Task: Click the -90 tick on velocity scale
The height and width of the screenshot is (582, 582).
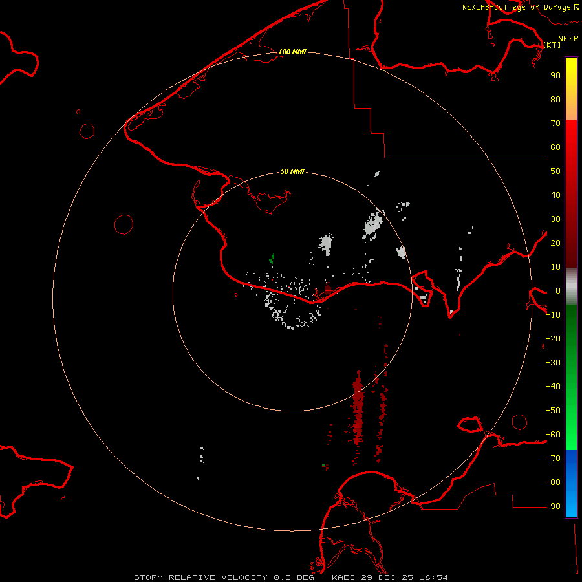Action: pyautogui.click(x=553, y=506)
